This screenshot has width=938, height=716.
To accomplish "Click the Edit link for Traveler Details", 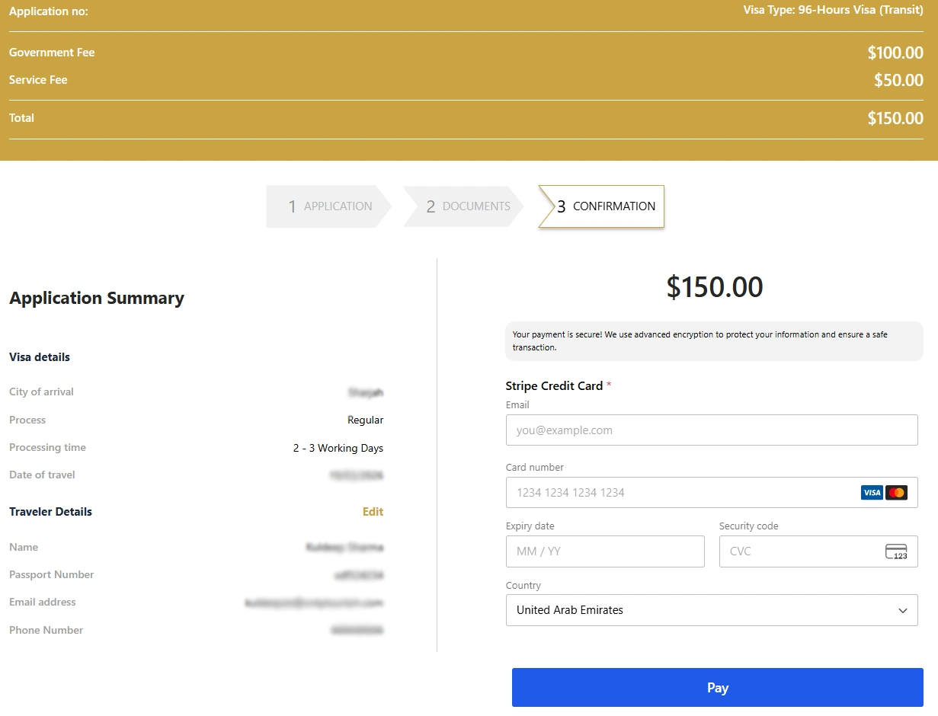I will point(373,511).
